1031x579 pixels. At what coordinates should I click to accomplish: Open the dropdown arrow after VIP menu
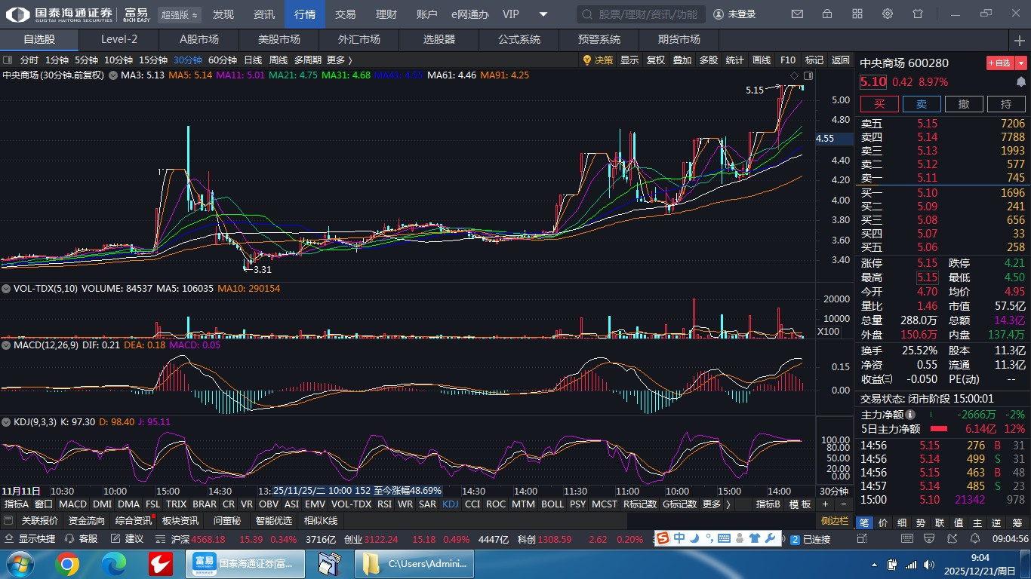[543, 14]
